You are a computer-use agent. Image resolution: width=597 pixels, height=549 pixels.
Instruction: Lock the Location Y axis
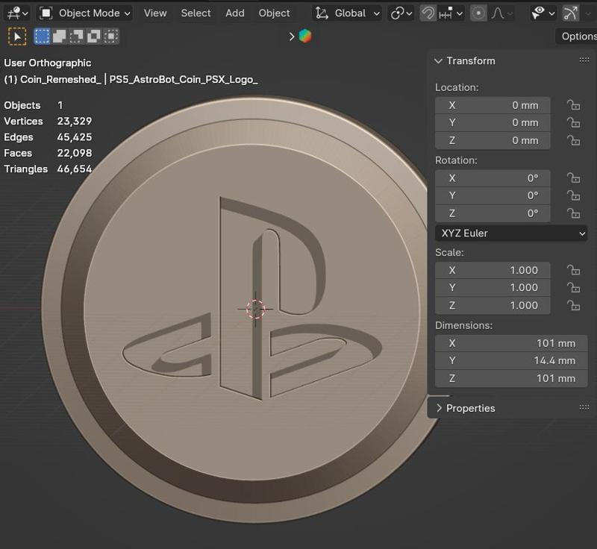click(x=573, y=122)
